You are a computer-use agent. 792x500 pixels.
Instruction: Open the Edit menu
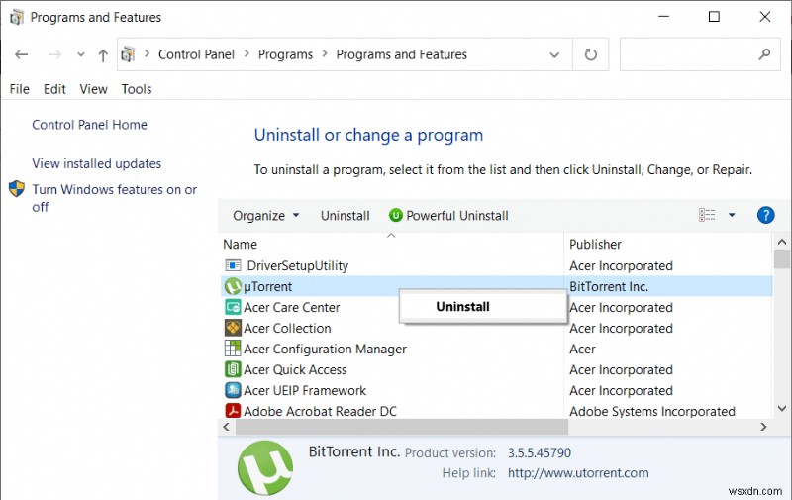54,89
